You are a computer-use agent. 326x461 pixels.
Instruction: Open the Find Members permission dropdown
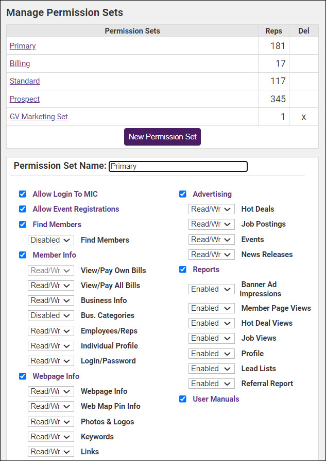pos(51,240)
